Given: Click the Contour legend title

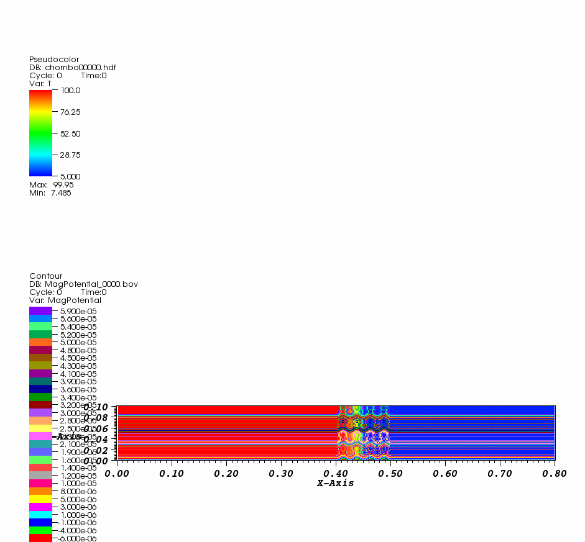Looking at the screenshot, I should [x=46, y=276].
